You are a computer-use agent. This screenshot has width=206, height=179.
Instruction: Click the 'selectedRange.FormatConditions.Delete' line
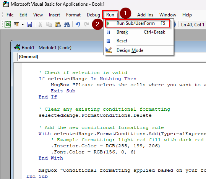(x=95, y=115)
